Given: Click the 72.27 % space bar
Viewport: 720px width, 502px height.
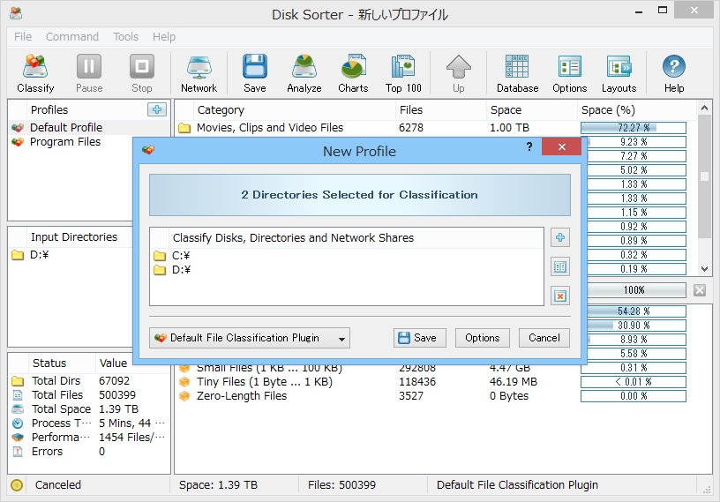Looking at the screenshot, I should tap(634, 128).
